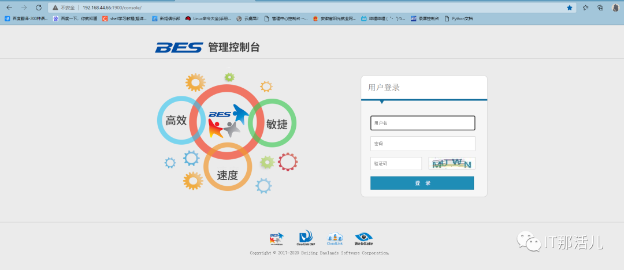The image size is (624, 270).
Task: Click the blue favorite star icon
Action: coord(570,7)
